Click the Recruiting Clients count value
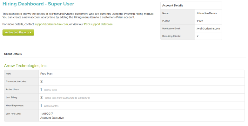 tap(198, 36)
